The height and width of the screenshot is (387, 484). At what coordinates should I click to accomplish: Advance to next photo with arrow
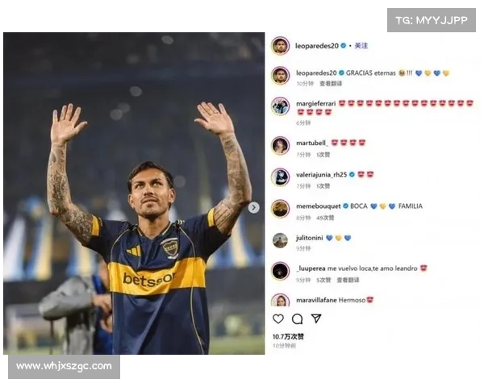point(253,208)
